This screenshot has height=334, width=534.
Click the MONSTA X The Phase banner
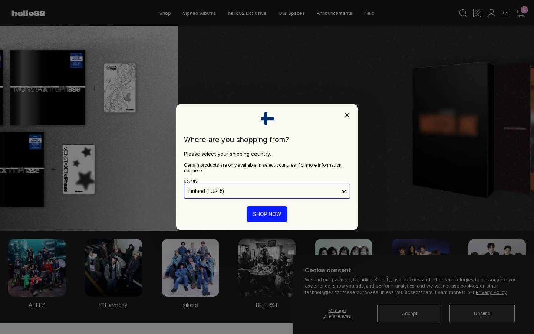coord(89,128)
